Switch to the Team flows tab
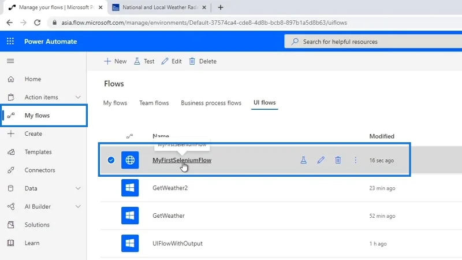 click(x=154, y=103)
